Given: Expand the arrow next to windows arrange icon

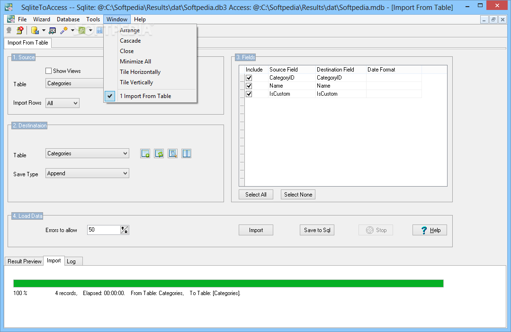Looking at the screenshot, I should [x=90, y=30].
